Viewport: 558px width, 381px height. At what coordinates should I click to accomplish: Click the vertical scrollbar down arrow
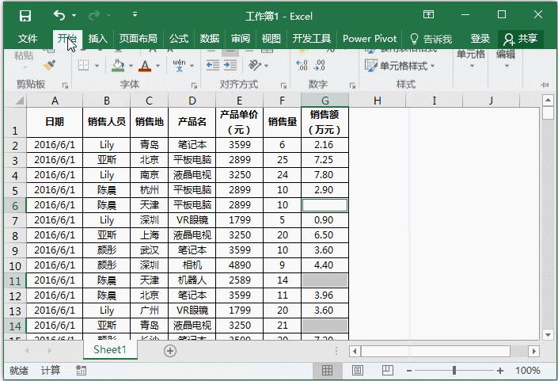click(x=548, y=335)
